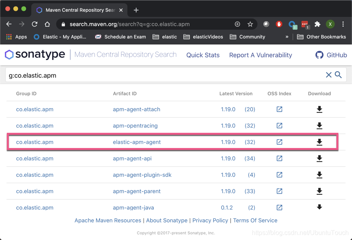Viewport: 352px width, 240px height.
Task: Open the red hand blocker extension
Action: (279, 24)
